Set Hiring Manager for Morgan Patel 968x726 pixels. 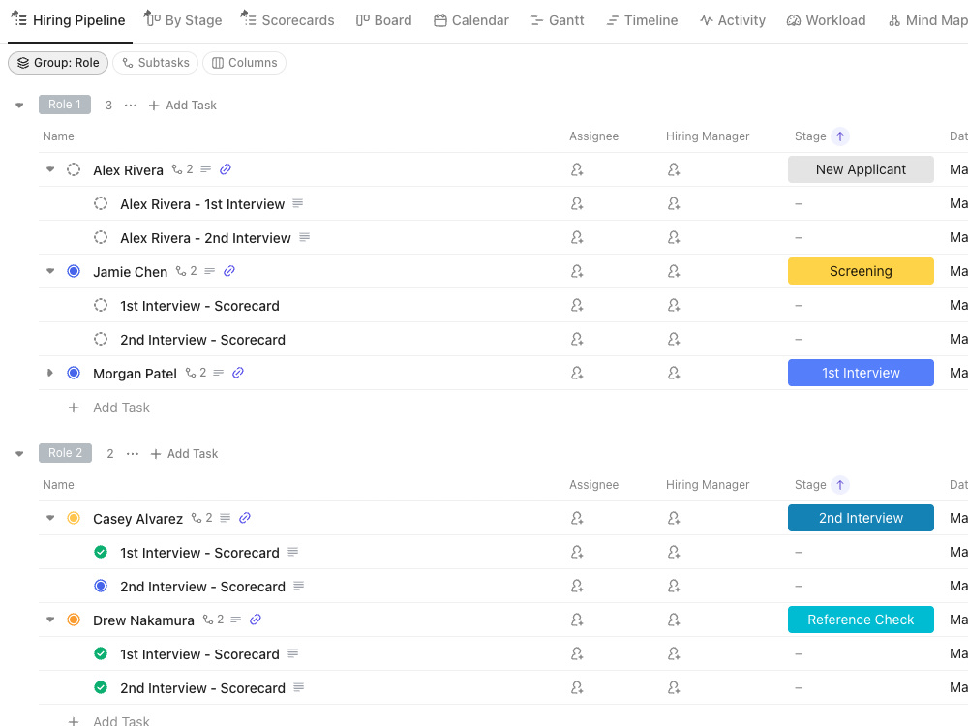[x=674, y=373]
